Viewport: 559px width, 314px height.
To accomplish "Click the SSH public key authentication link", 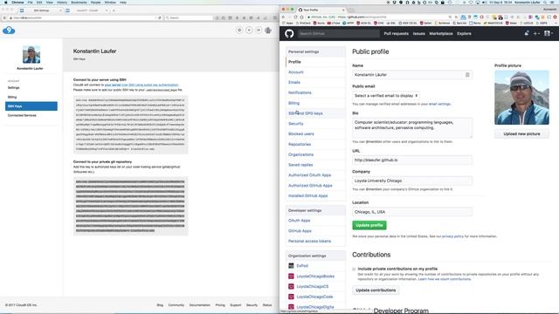I will [x=141, y=85].
